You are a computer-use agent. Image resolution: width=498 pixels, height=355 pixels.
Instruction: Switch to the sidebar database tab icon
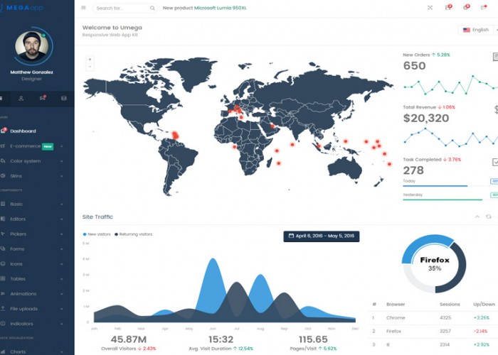click(64, 98)
